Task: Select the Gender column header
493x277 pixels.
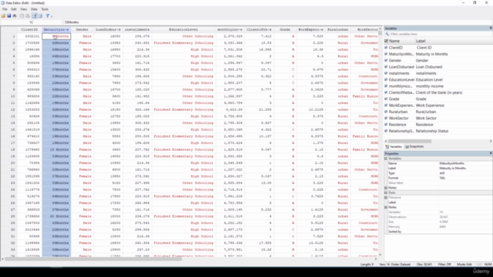Action: point(82,29)
